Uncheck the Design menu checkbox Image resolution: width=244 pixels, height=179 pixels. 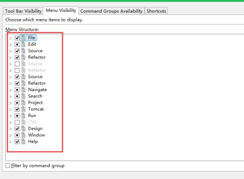click(x=17, y=129)
